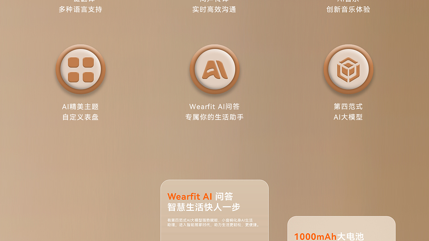Click cut-off text above 创新音乐体验
The height and width of the screenshot is (241, 429).
point(348,1)
